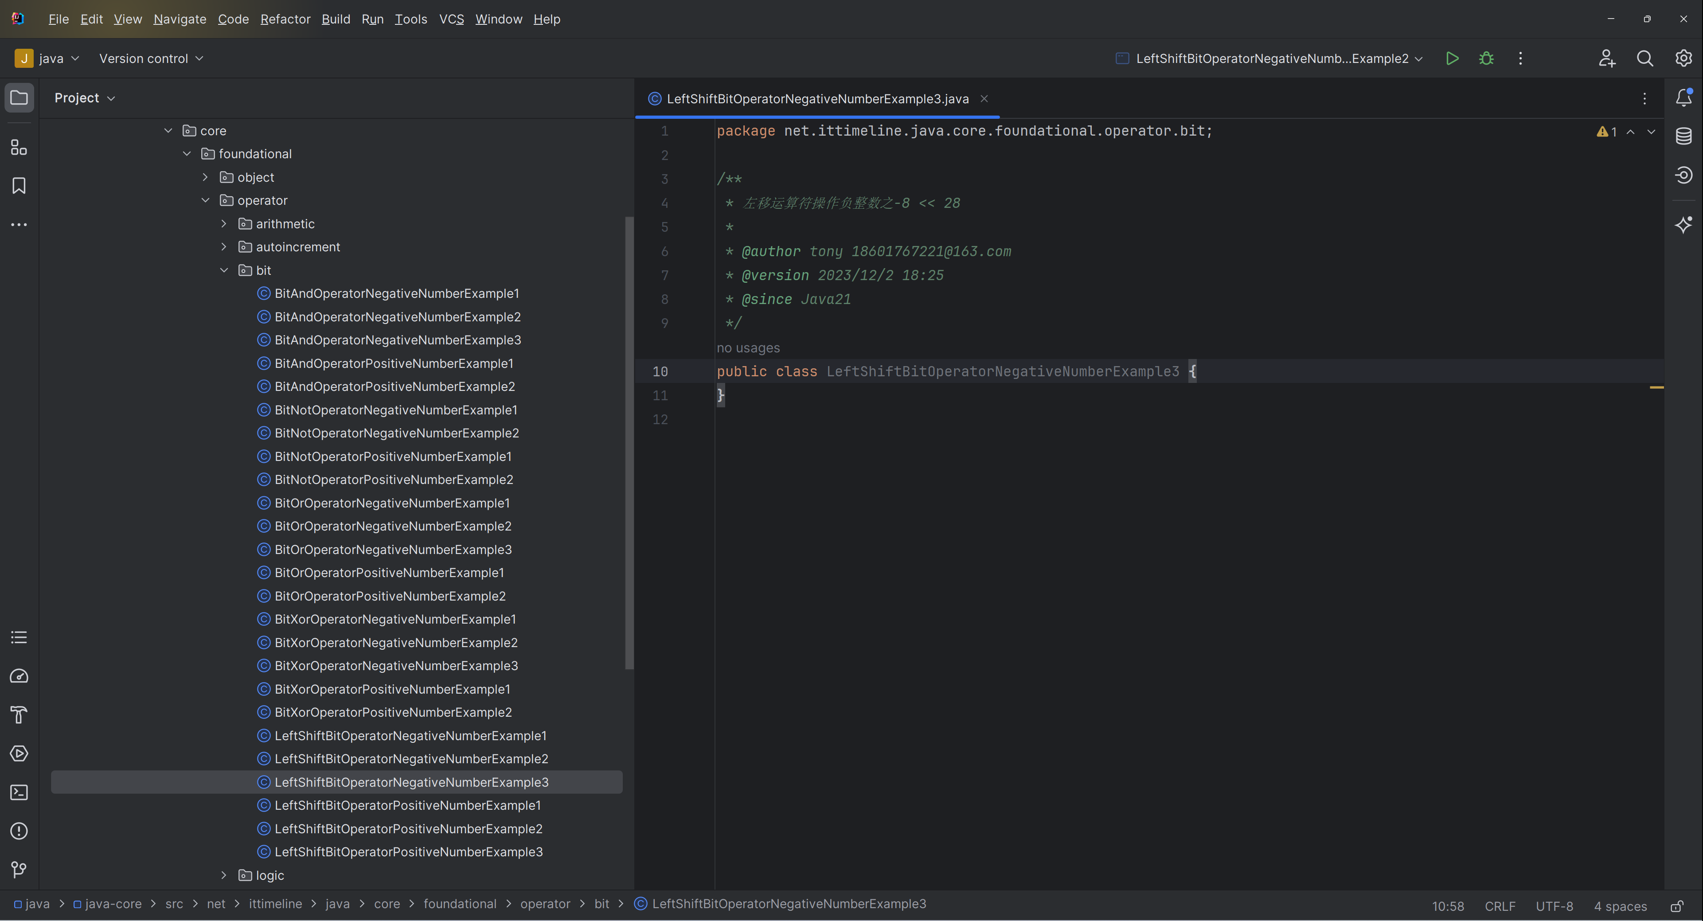Open the Tools menu
This screenshot has height=921, width=1703.
[x=410, y=19]
